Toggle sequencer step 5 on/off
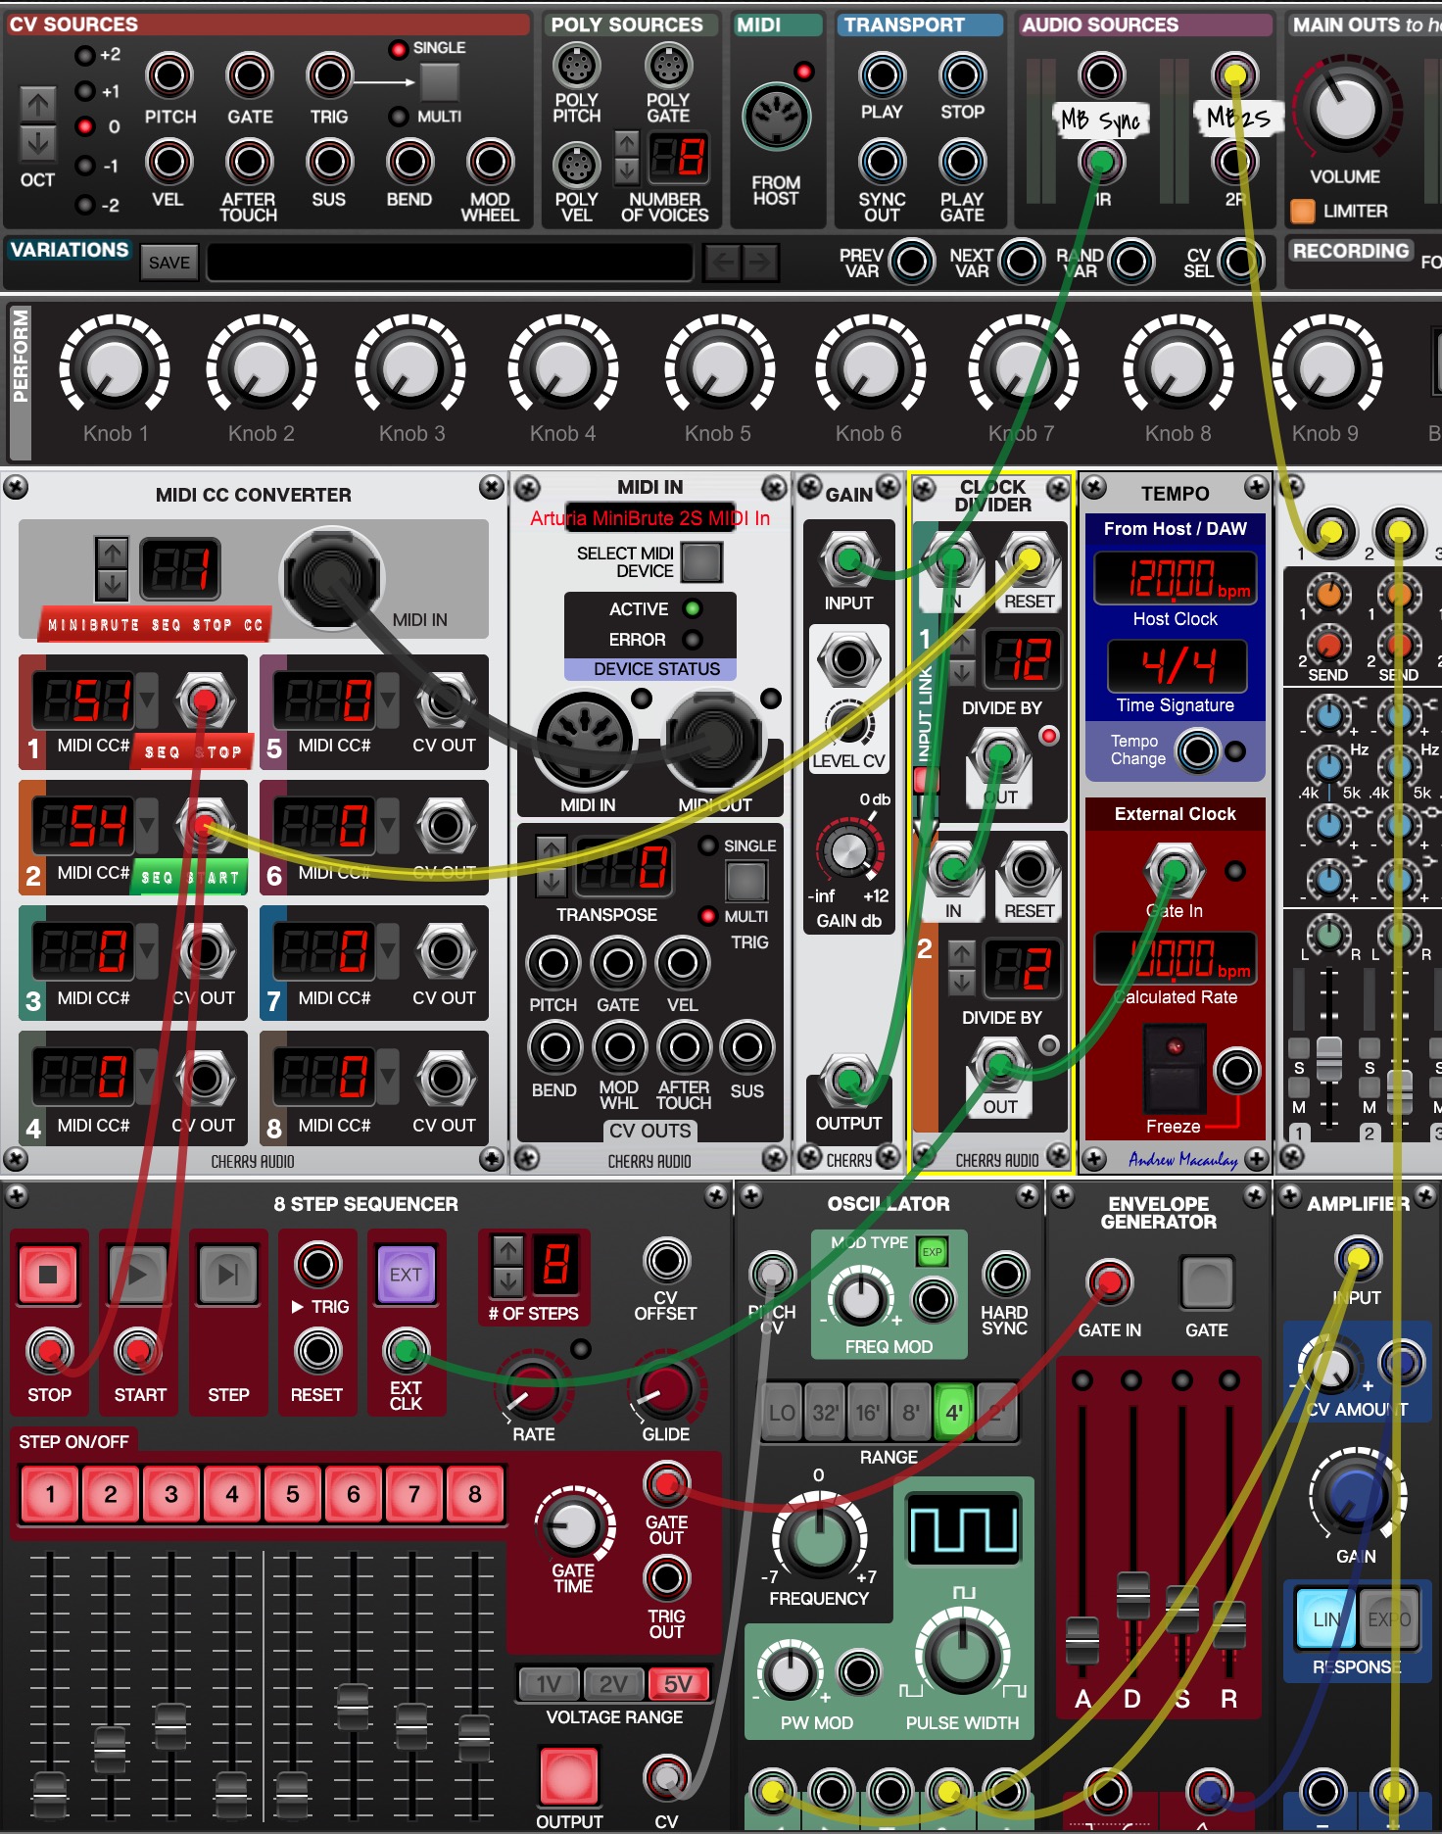 293,1494
